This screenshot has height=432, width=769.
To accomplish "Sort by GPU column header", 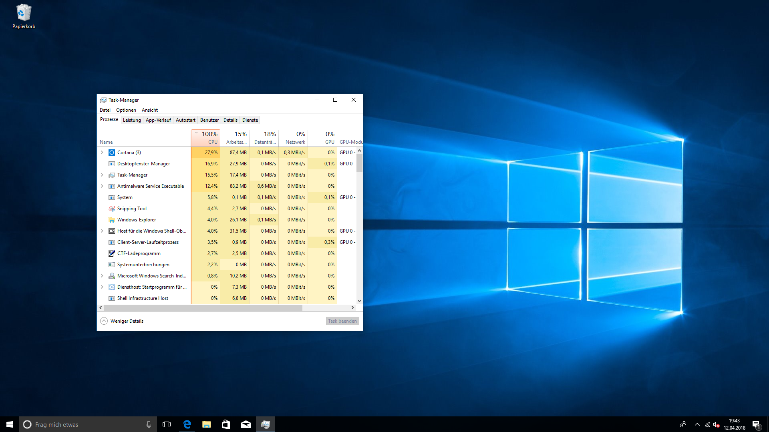I will [x=323, y=138].
